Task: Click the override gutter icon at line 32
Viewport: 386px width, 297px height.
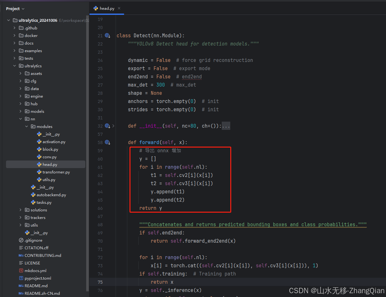Action: pos(107,126)
